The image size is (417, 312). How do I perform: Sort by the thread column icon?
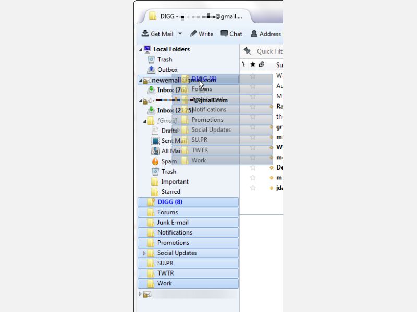click(x=243, y=64)
